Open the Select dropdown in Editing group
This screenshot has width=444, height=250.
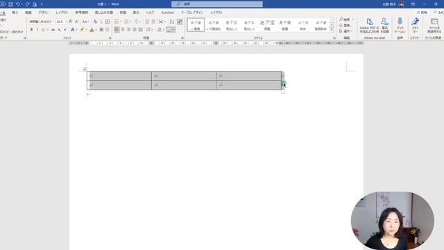[x=346, y=31]
